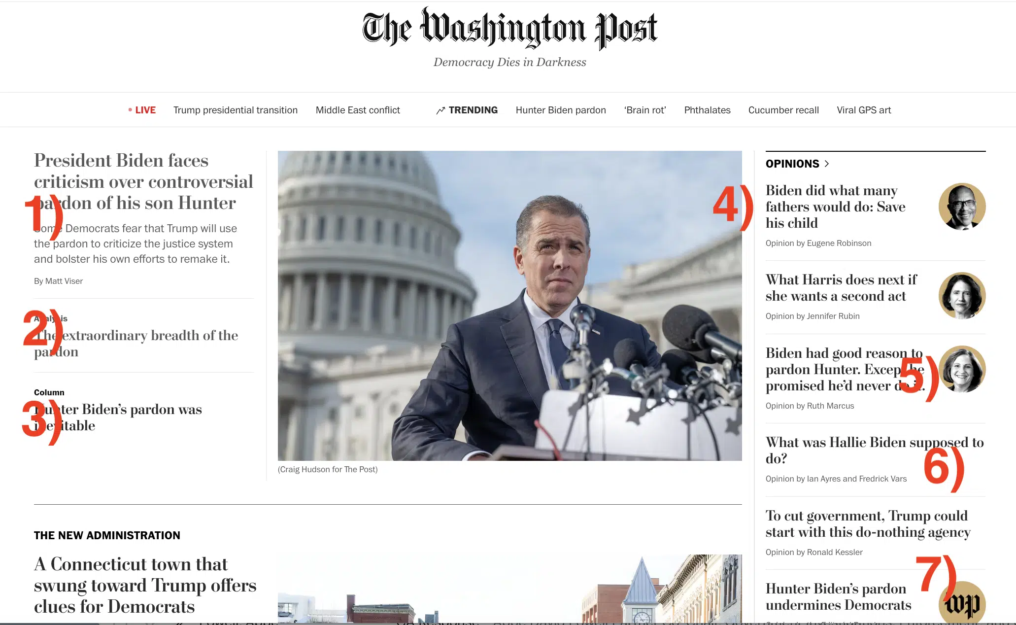The width and height of the screenshot is (1016, 625).
Task: Open the Cucumber recall trending link
Action: (783, 110)
